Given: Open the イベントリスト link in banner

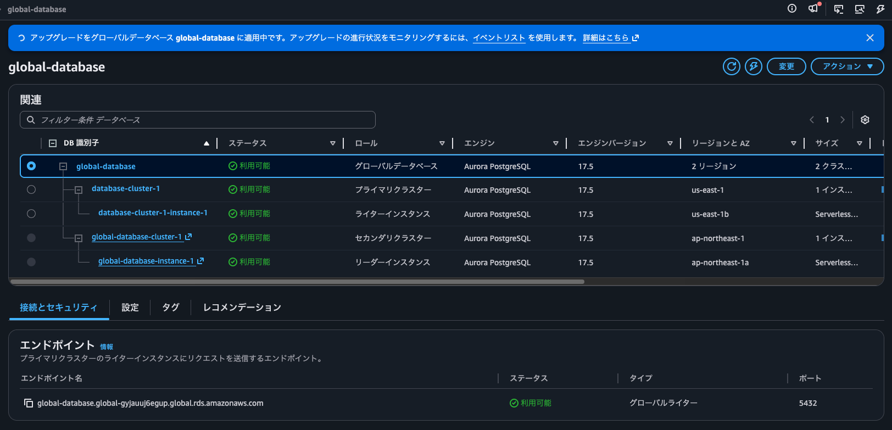Looking at the screenshot, I should (499, 38).
